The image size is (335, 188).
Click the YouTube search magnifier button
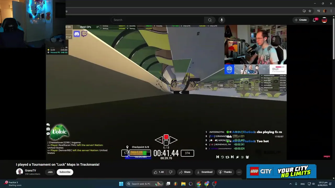pyautogui.click(x=210, y=20)
